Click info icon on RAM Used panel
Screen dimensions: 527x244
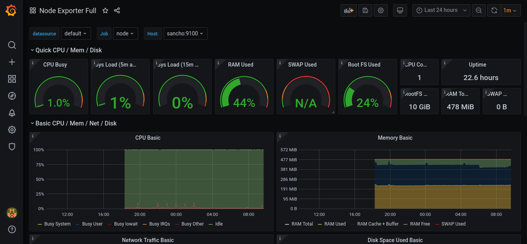tap(218, 62)
